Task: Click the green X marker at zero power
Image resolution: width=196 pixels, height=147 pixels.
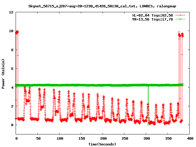Action: coord(148,125)
